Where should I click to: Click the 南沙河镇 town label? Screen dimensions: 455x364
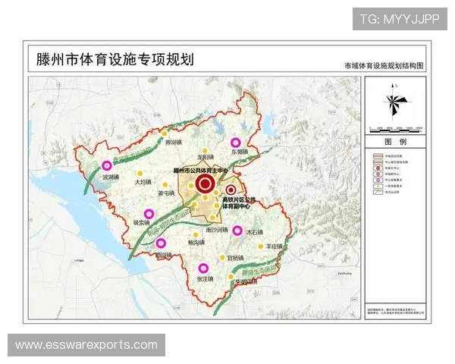click(217, 228)
